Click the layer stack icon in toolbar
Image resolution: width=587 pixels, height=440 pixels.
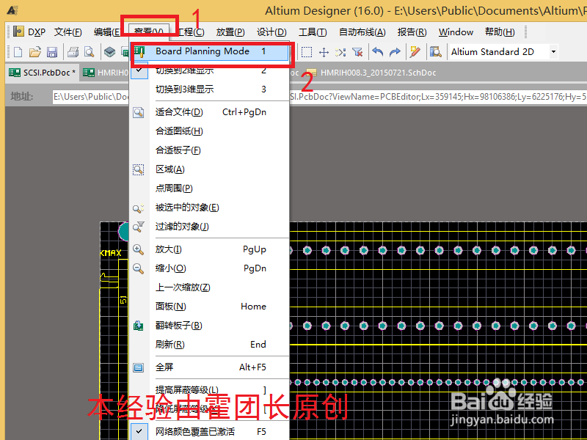(x=109, y=52)
